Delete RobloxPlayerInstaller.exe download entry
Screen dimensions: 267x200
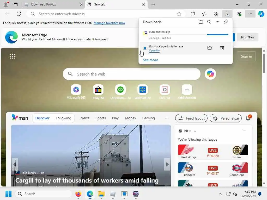222,48
